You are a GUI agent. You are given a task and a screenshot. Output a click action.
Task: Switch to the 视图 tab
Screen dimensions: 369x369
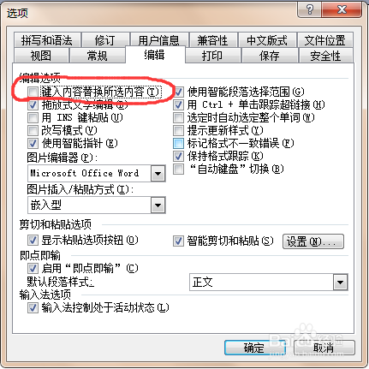click(x=41, y=56)
